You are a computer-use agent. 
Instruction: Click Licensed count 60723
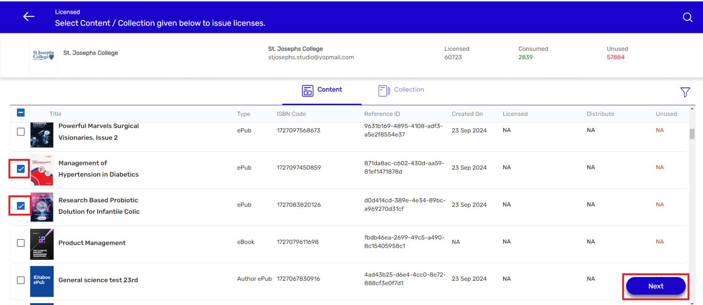[453, 58]
